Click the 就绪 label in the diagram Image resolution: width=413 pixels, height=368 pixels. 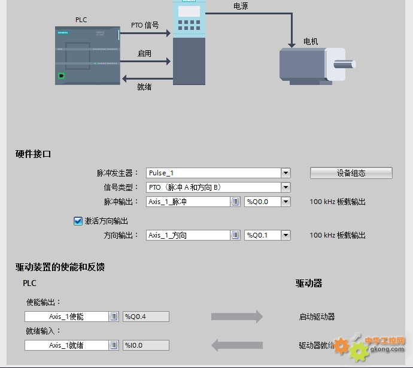coord(144,87)
